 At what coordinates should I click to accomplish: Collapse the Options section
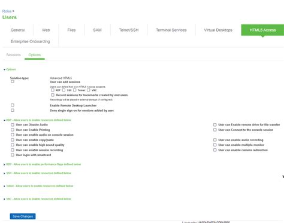pos(10,69)
